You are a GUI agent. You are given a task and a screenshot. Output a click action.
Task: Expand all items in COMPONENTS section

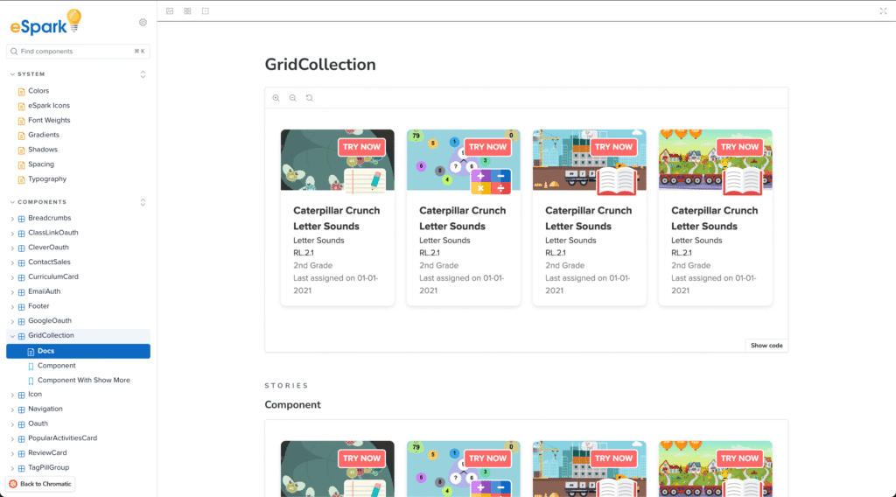tap(143, 202)
